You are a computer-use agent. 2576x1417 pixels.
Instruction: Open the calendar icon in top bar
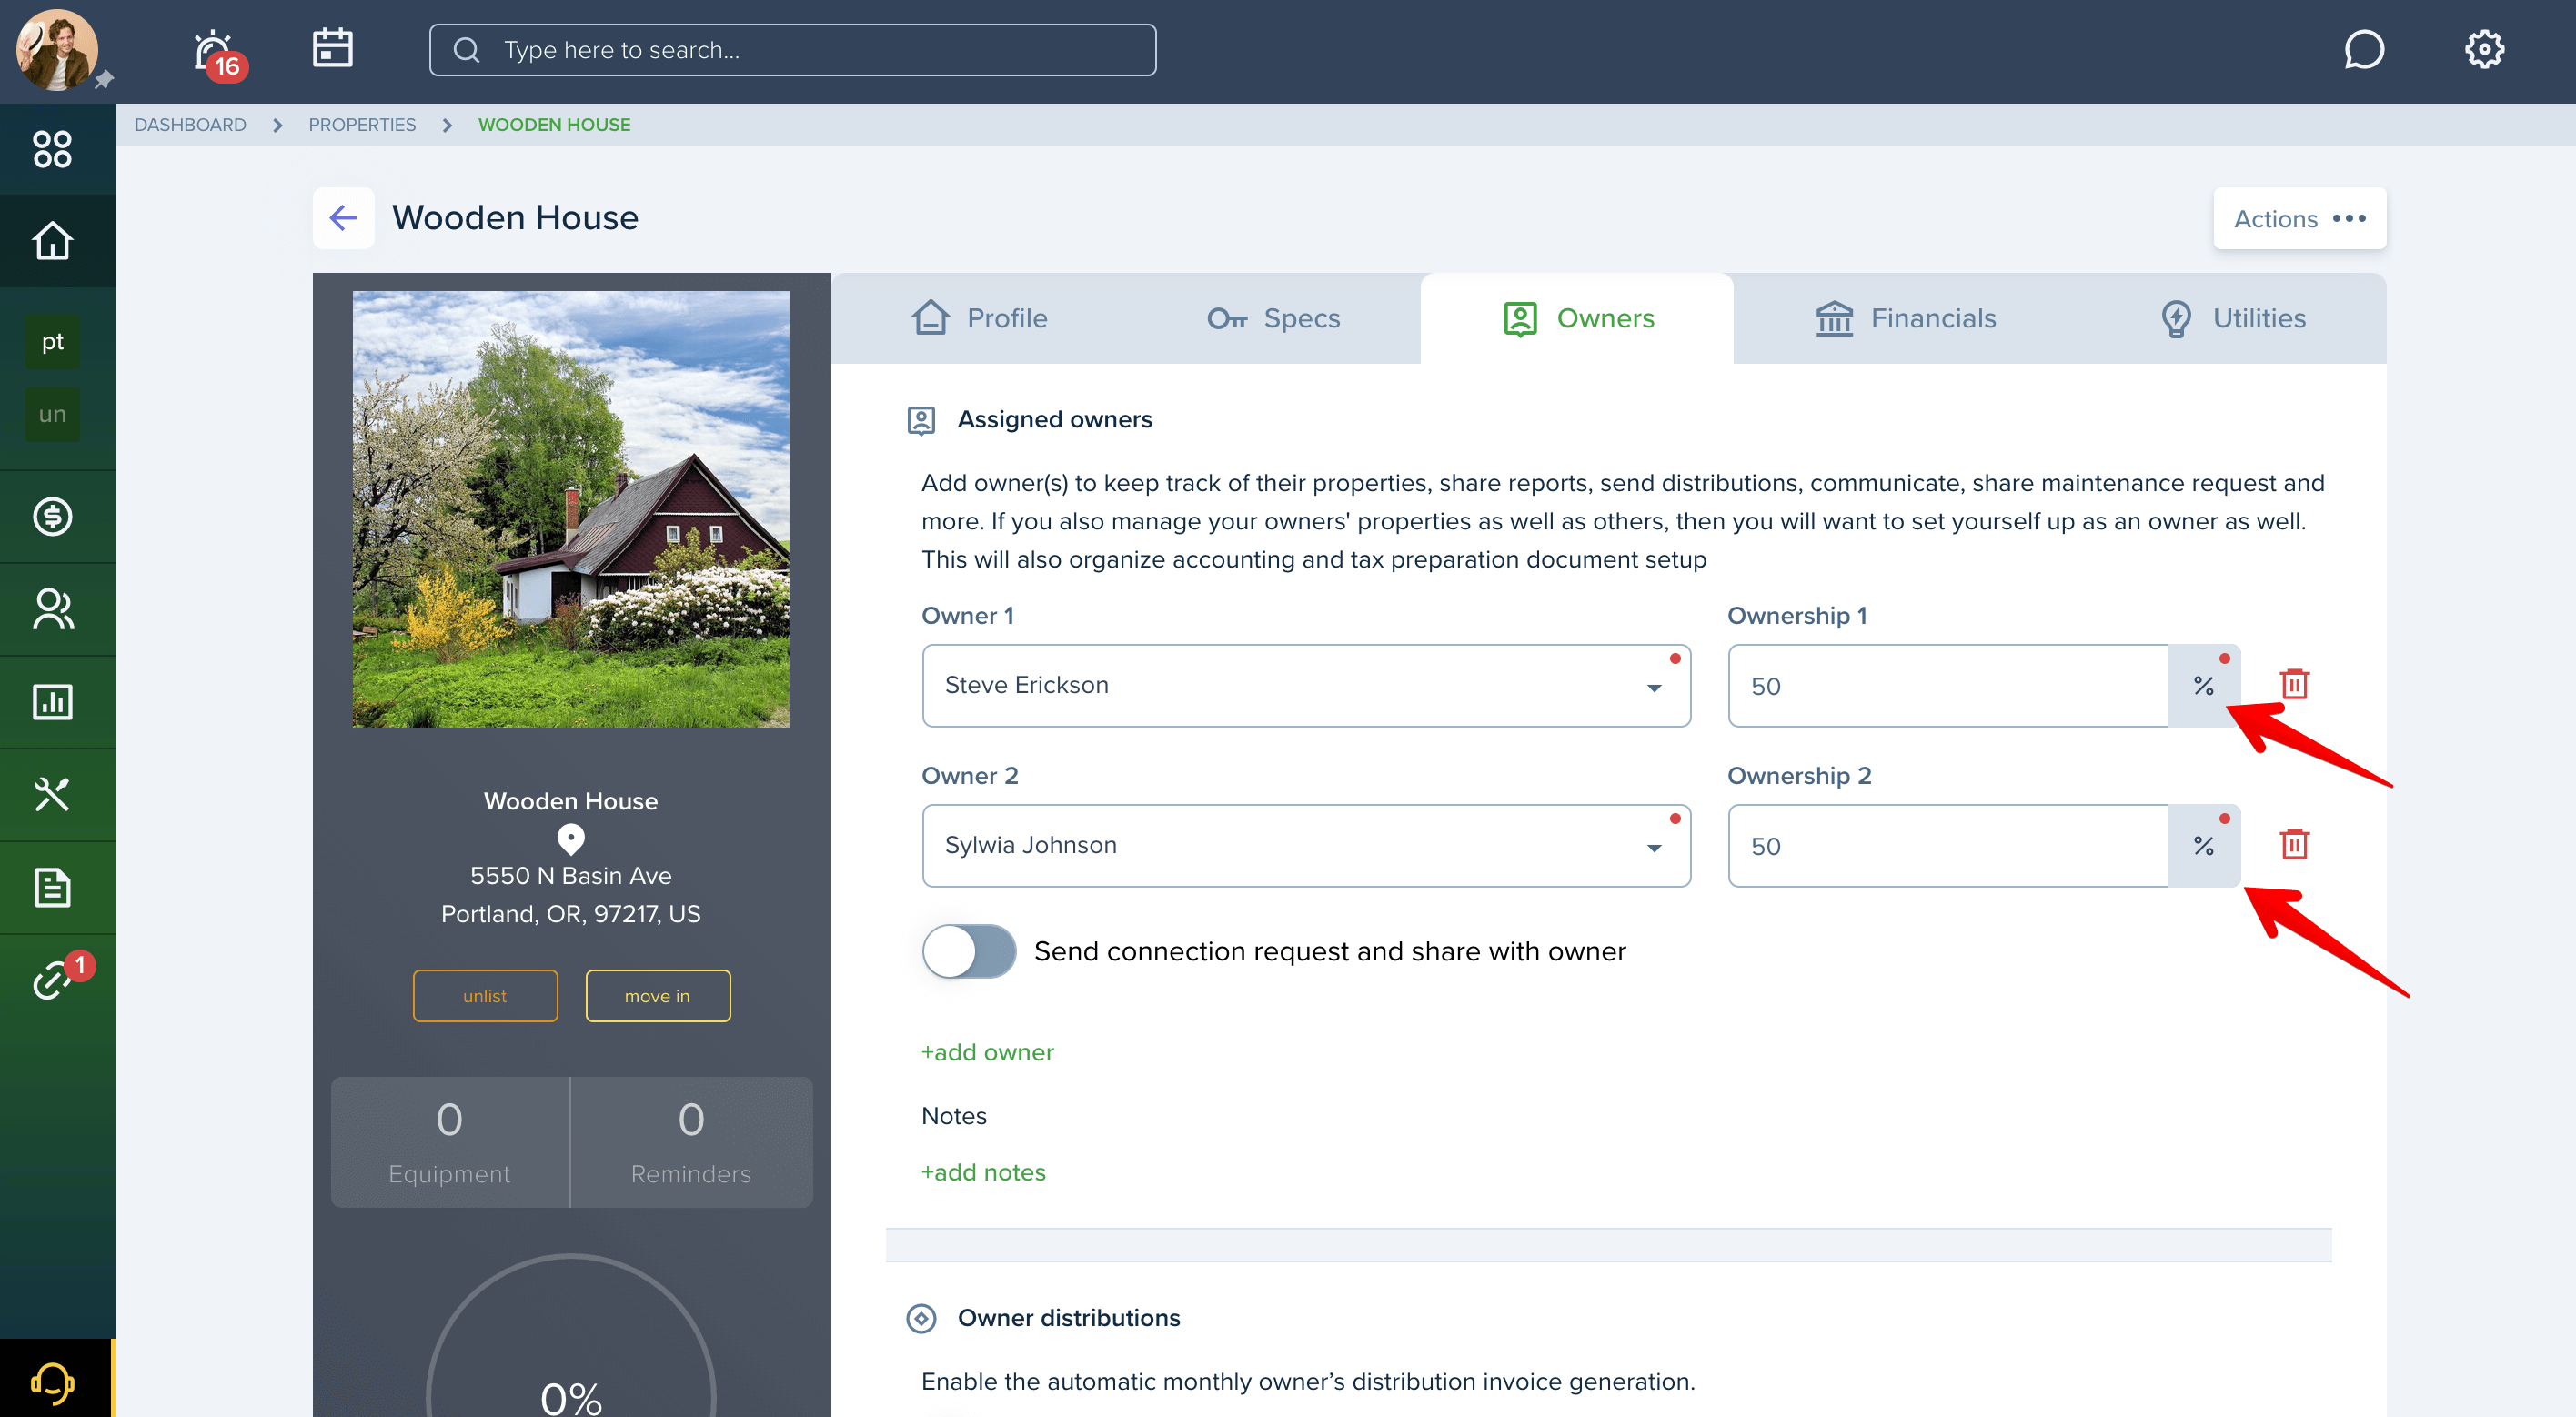pyautogui.click(x=332, y=48)
